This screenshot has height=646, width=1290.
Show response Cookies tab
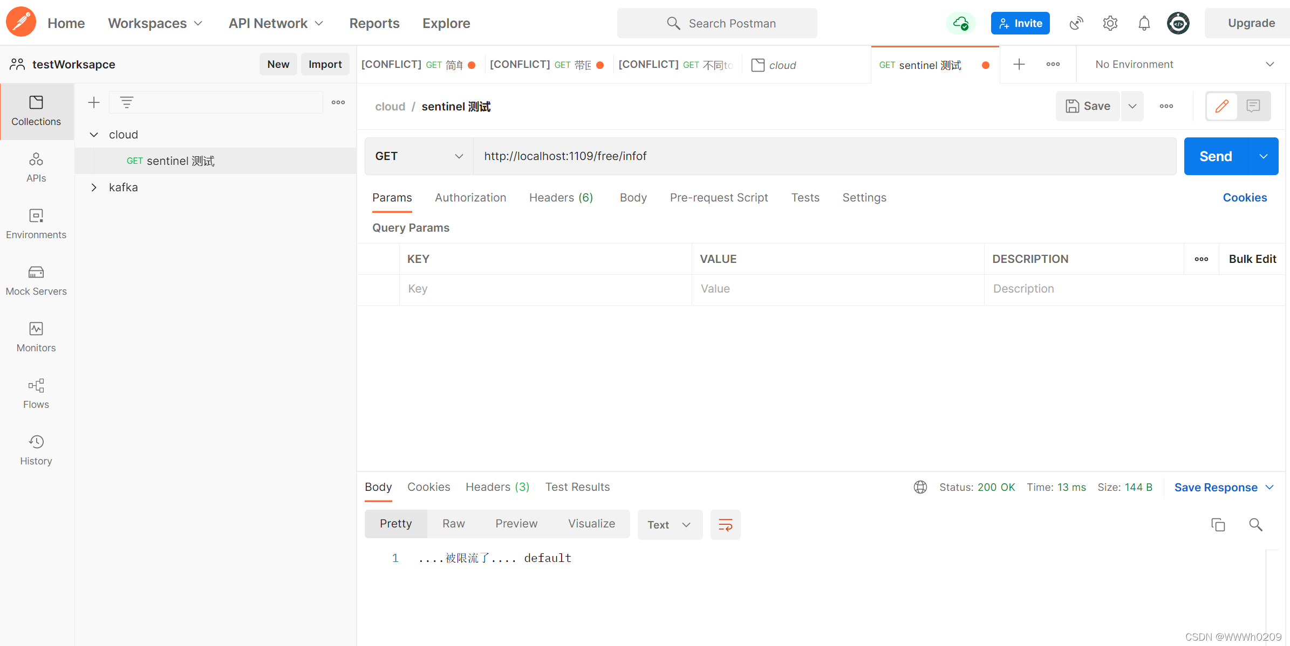[x=428, y=487]
